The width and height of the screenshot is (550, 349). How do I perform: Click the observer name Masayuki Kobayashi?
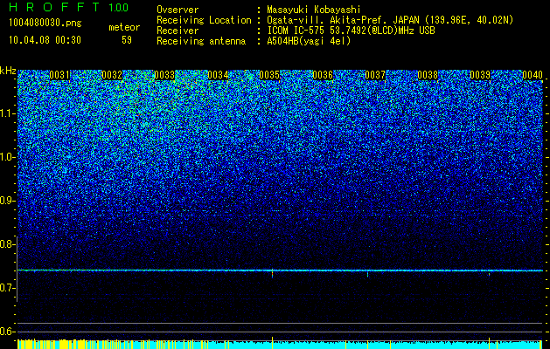click(314, 10)
